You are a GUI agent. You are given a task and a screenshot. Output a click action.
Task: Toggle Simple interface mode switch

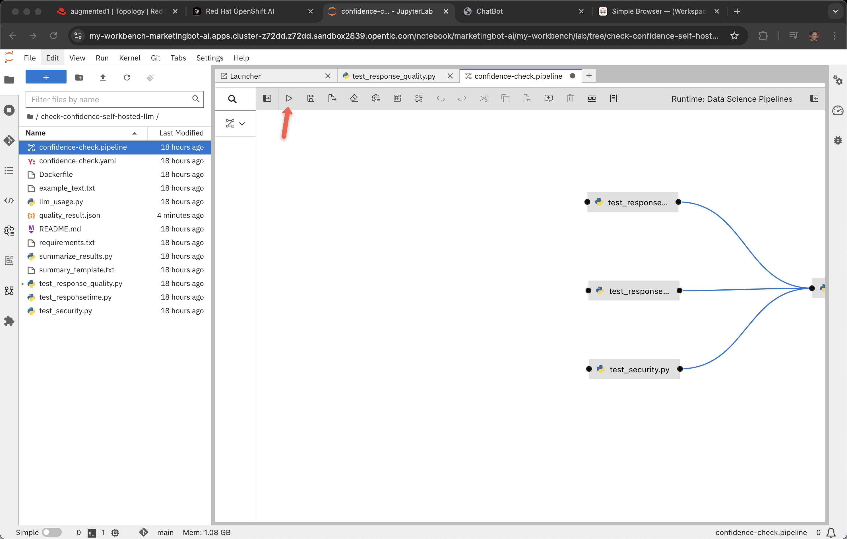[51, 532]
